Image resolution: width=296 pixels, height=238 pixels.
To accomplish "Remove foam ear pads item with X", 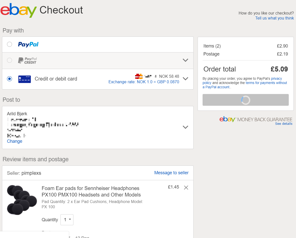I will click(x=186, y=187).
